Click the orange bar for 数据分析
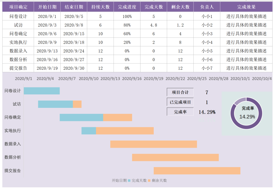 pos(175,157)
